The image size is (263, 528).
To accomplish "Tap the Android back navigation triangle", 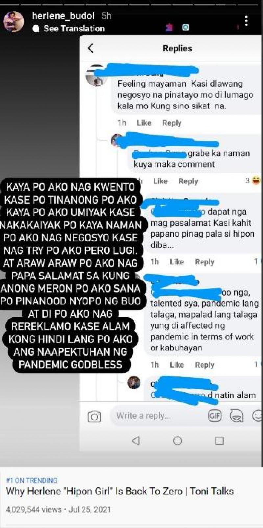I will (136, 440).
